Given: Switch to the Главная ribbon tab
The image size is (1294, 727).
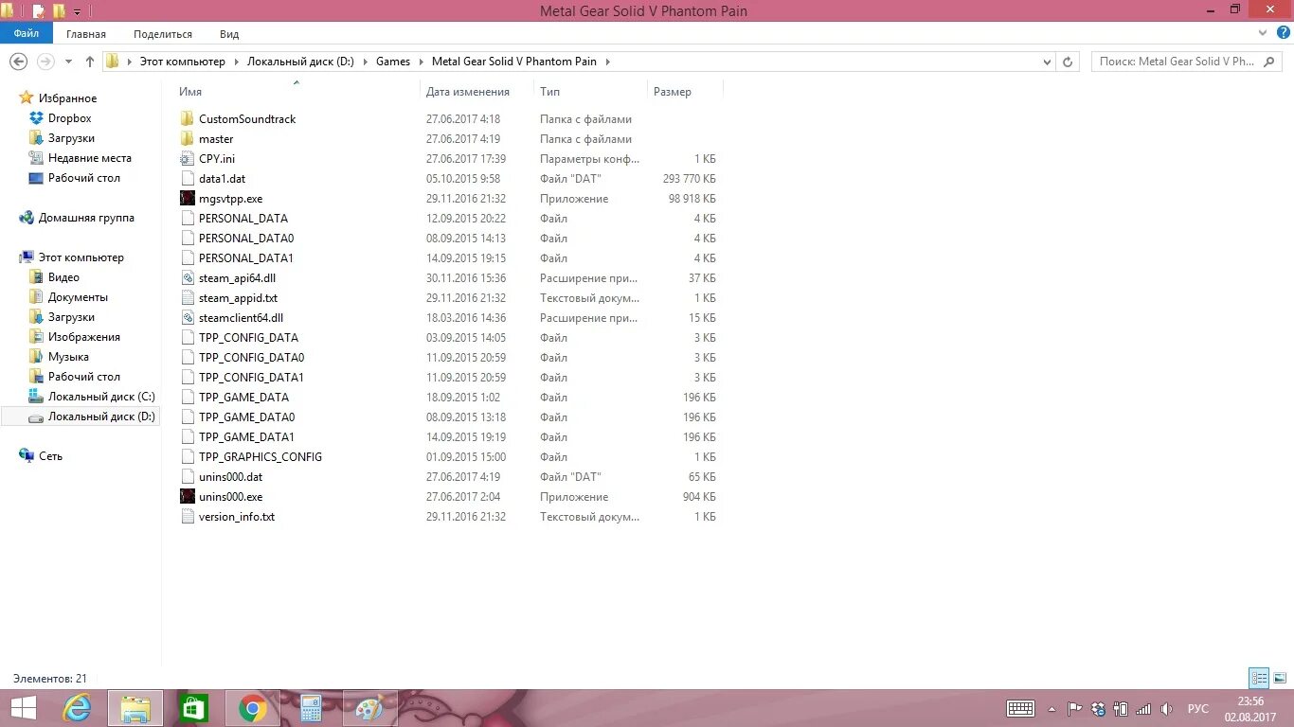Looking at the screenshot, I should click(86, 34).
